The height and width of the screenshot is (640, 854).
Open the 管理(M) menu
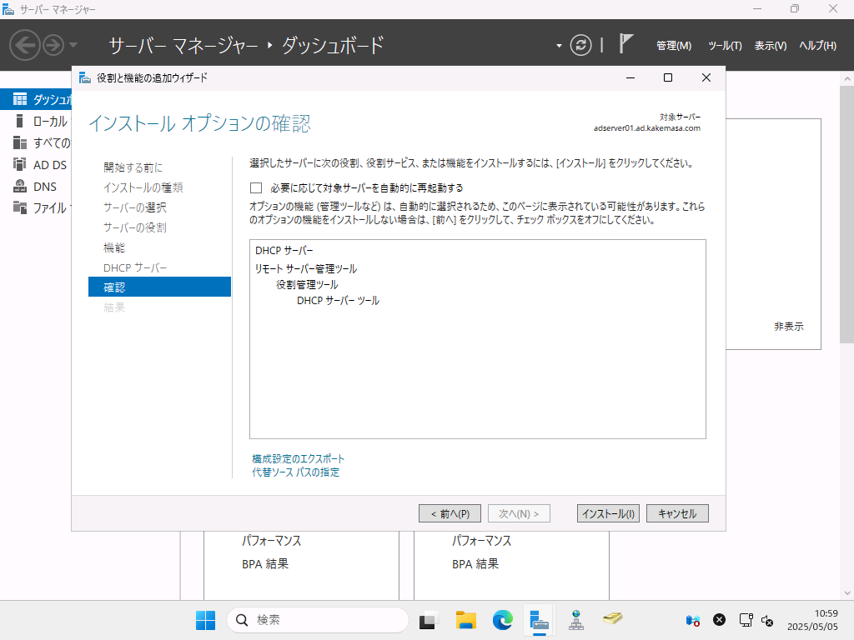[674, 46]
